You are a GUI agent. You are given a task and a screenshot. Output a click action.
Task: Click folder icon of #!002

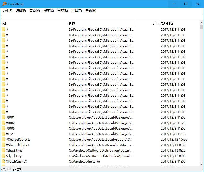[x=3, y=123]
